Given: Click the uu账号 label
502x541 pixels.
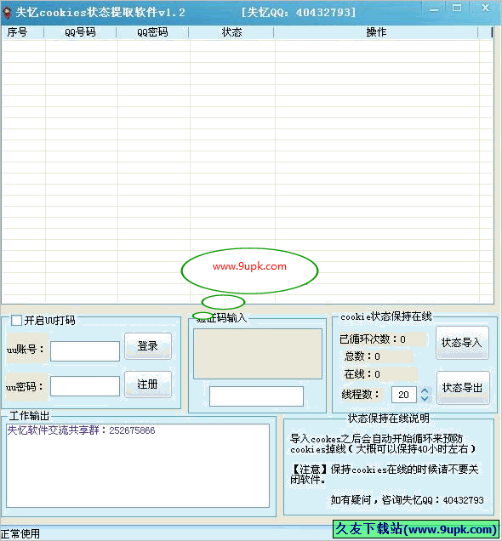Looking at the screenshot, I should [26, 349].
